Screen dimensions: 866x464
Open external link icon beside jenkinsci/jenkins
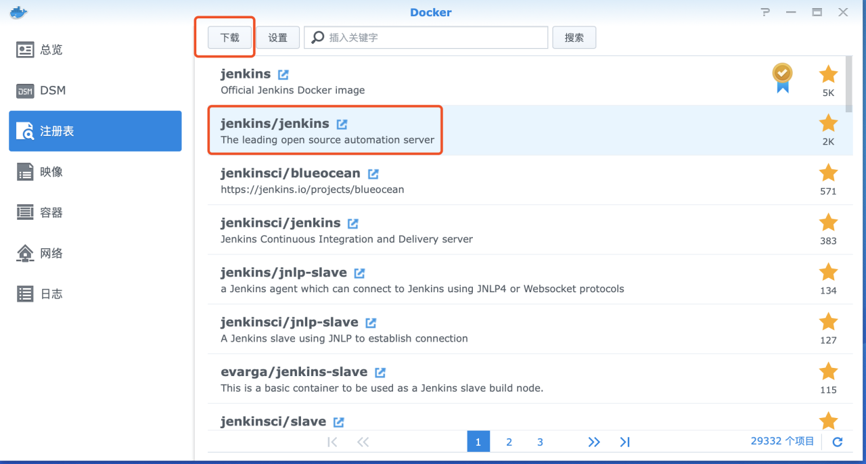tap(353, 223)
